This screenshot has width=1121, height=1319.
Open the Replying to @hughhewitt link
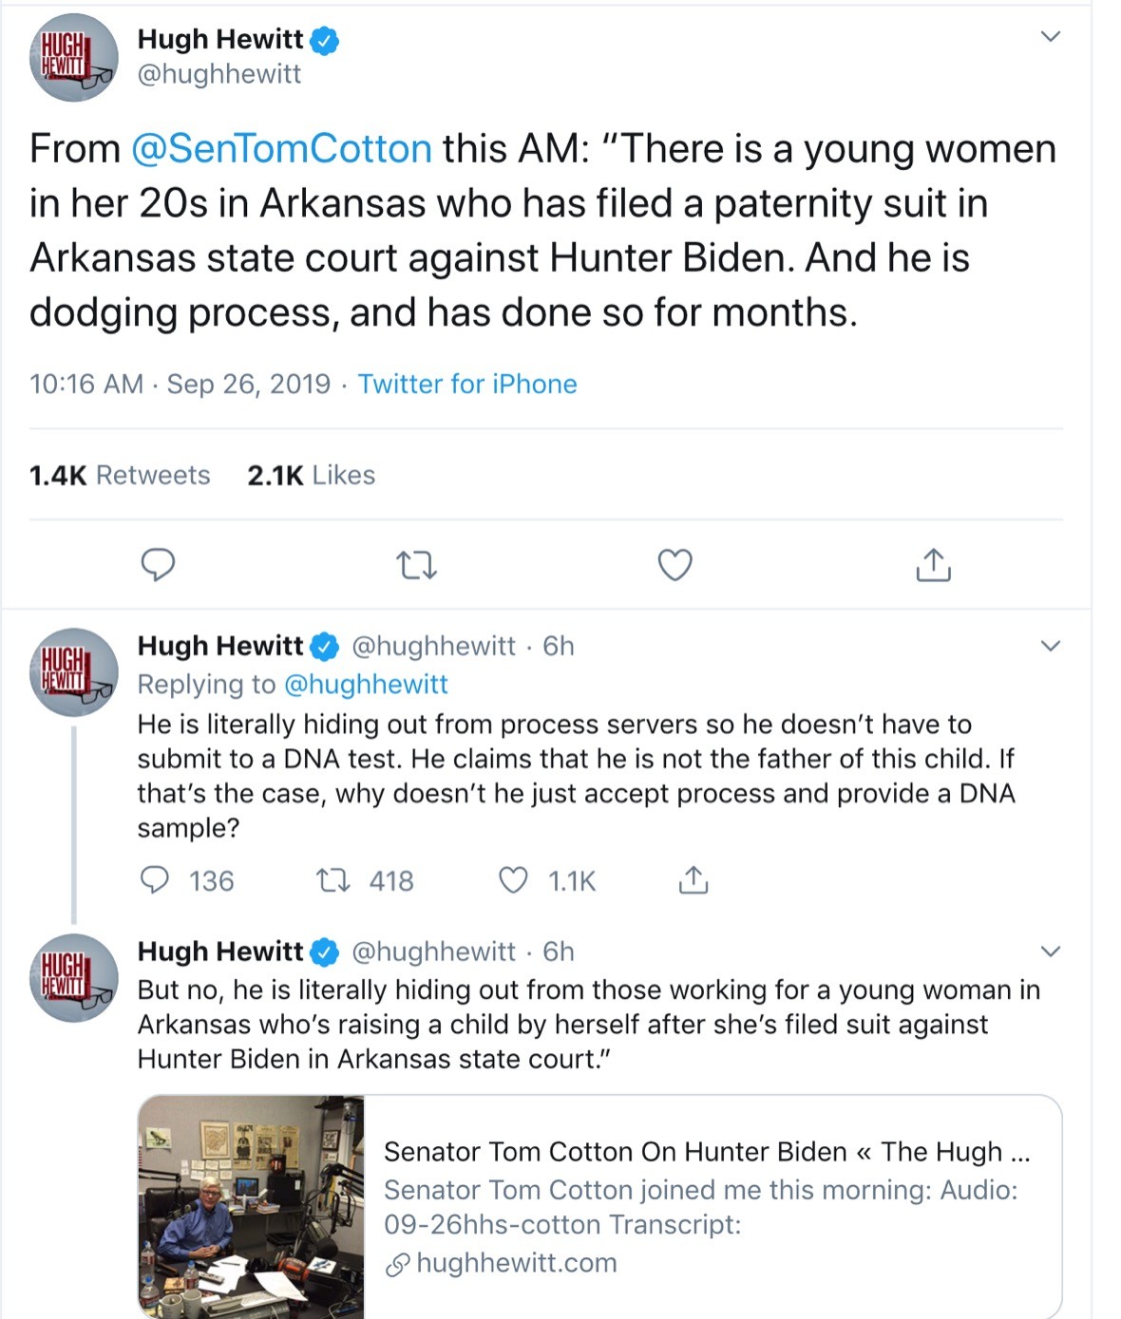(x=293, y=684)
